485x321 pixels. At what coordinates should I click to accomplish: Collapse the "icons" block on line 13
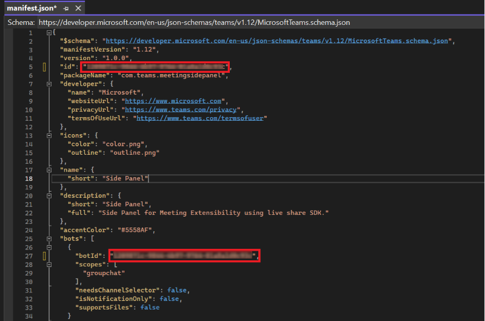point(49,135)
